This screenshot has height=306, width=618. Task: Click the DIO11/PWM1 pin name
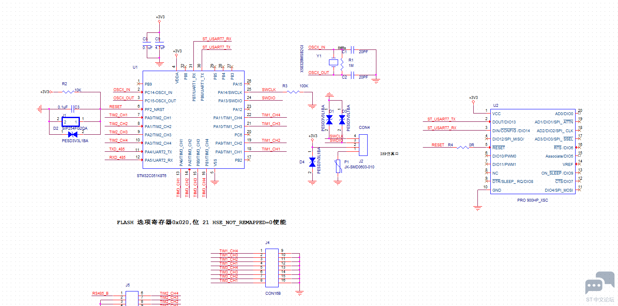(x=504, y=165)
